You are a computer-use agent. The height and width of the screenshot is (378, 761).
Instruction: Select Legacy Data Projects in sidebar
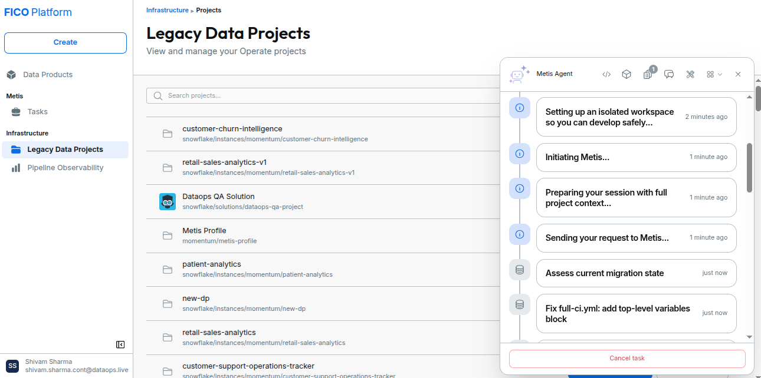65,150
